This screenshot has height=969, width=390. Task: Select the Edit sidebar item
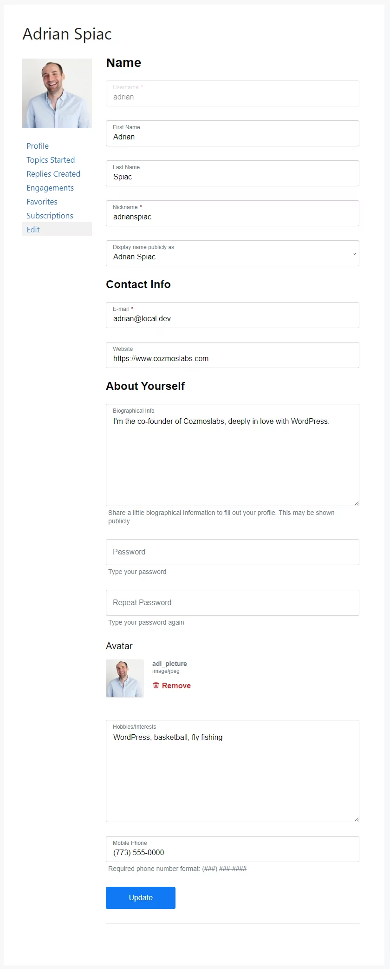click(33, 230)
